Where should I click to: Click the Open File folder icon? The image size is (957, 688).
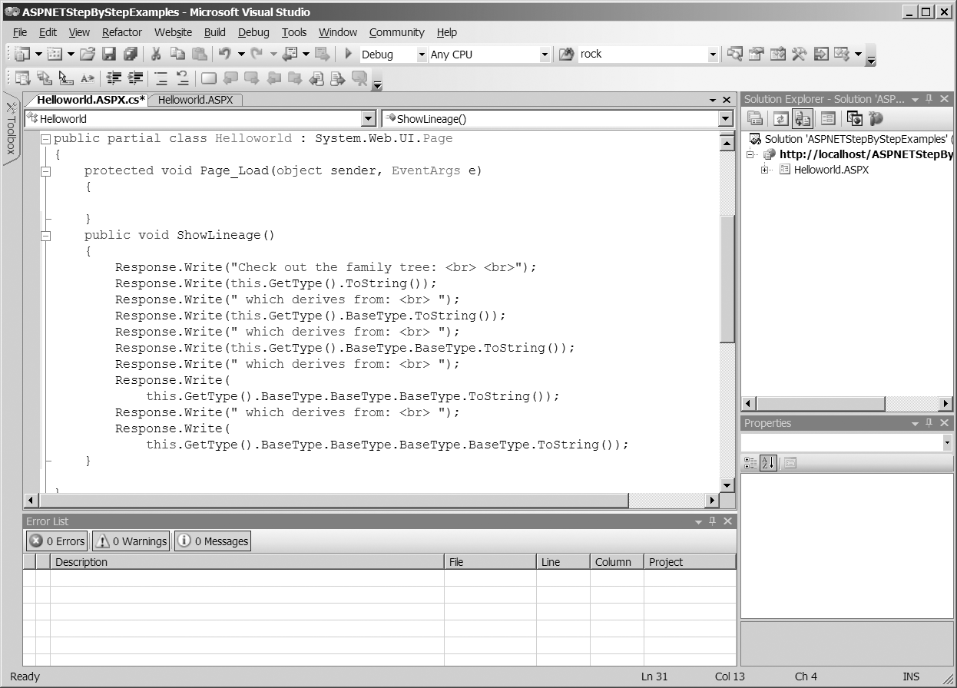(88, 55)
